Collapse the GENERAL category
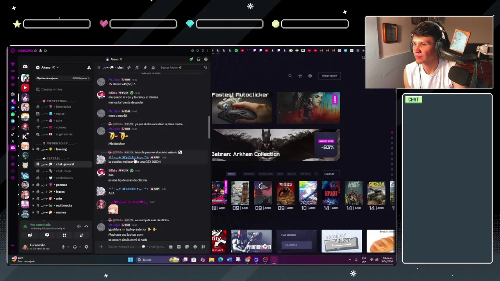500x281 pixels. 53,158
